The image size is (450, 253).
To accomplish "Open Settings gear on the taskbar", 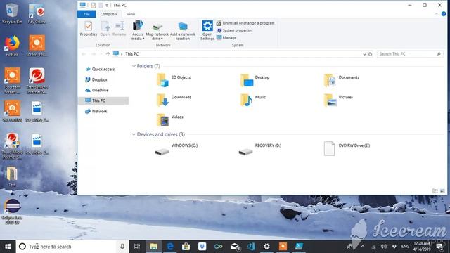I will tap(266, 247).
